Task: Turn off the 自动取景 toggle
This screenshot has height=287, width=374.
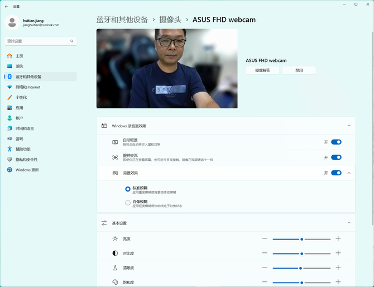Action: coord(336,142)
